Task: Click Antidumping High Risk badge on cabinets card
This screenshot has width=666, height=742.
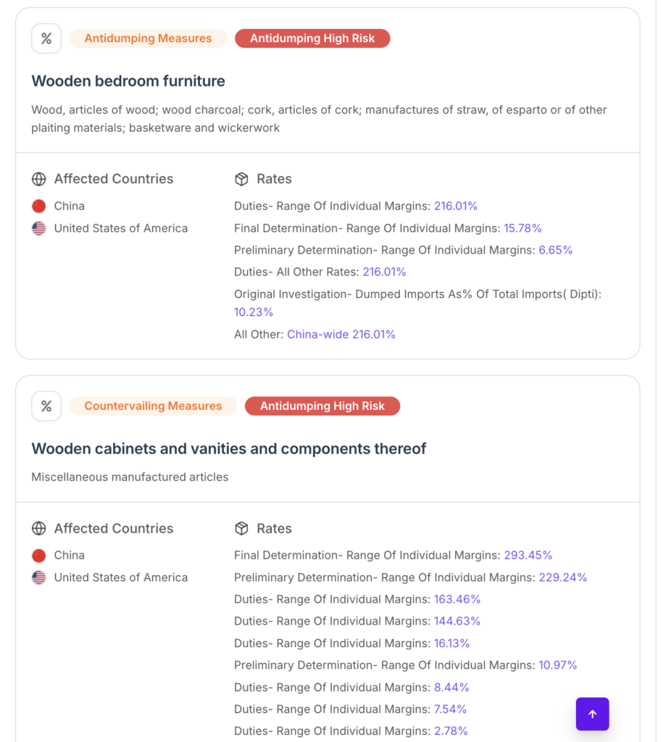Action: pyautogui.click(x=322, y=406)
